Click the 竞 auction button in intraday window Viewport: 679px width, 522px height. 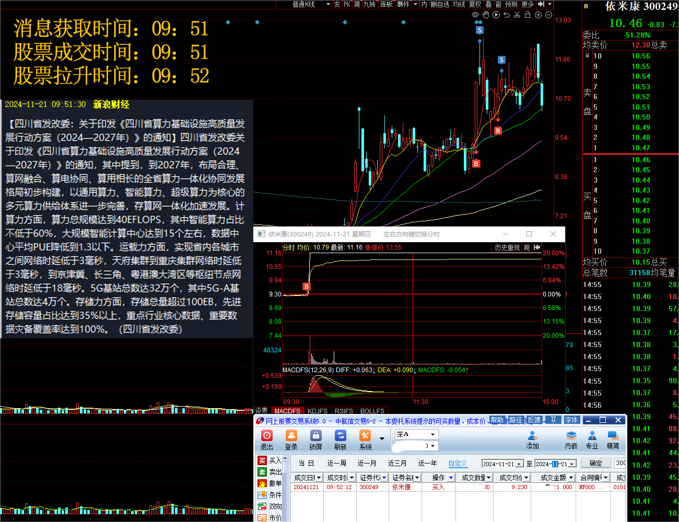pyautogui.click(x=527, y=247)
